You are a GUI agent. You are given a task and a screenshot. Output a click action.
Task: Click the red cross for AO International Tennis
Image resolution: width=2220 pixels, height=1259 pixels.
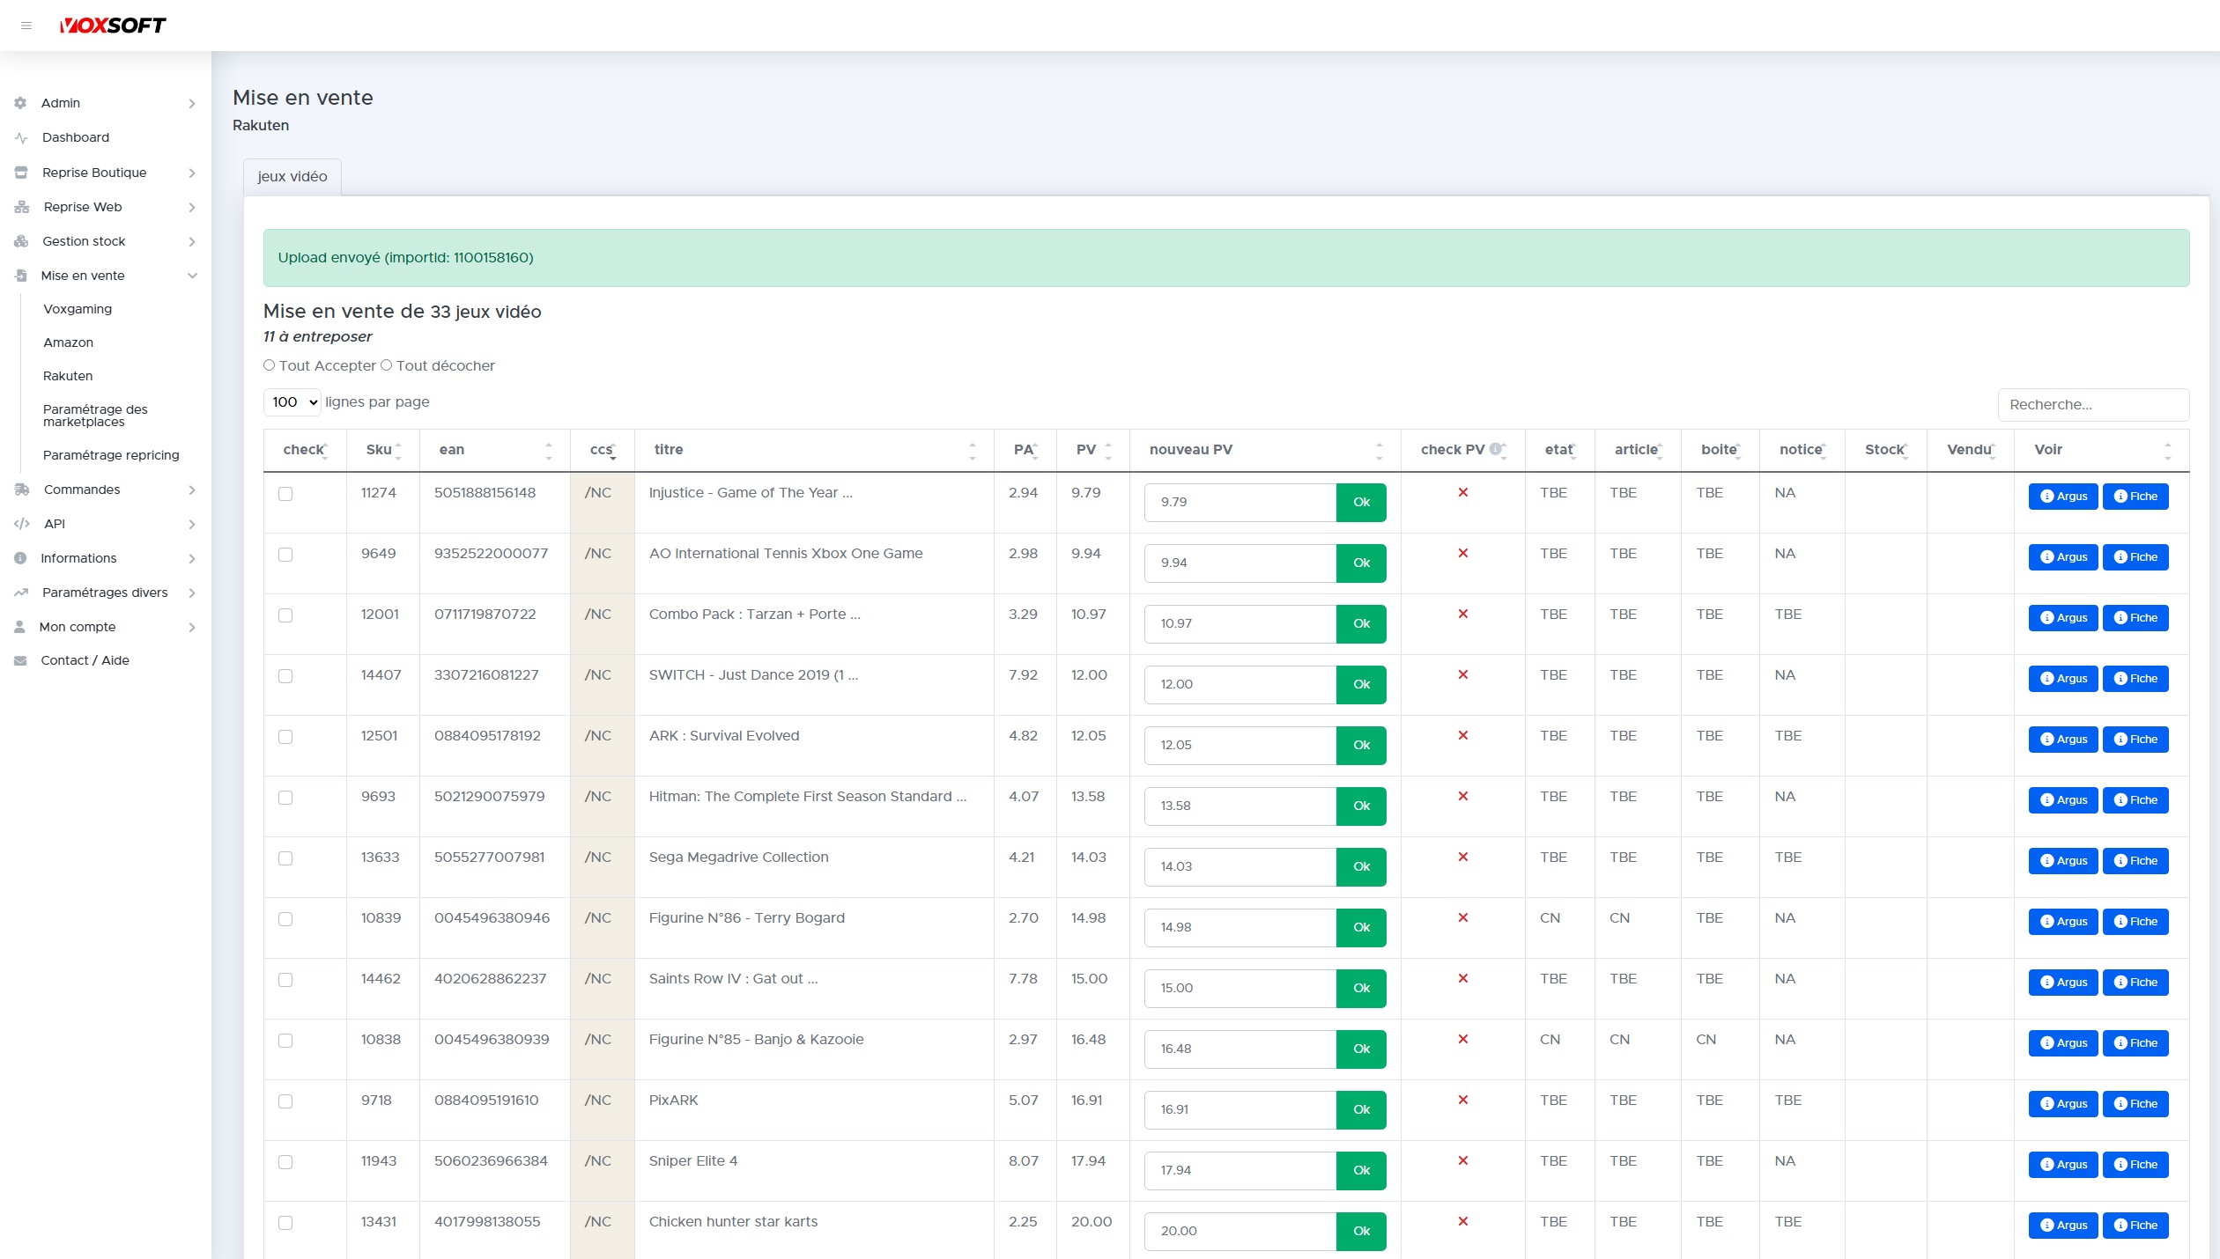[x=1462, y=553]
